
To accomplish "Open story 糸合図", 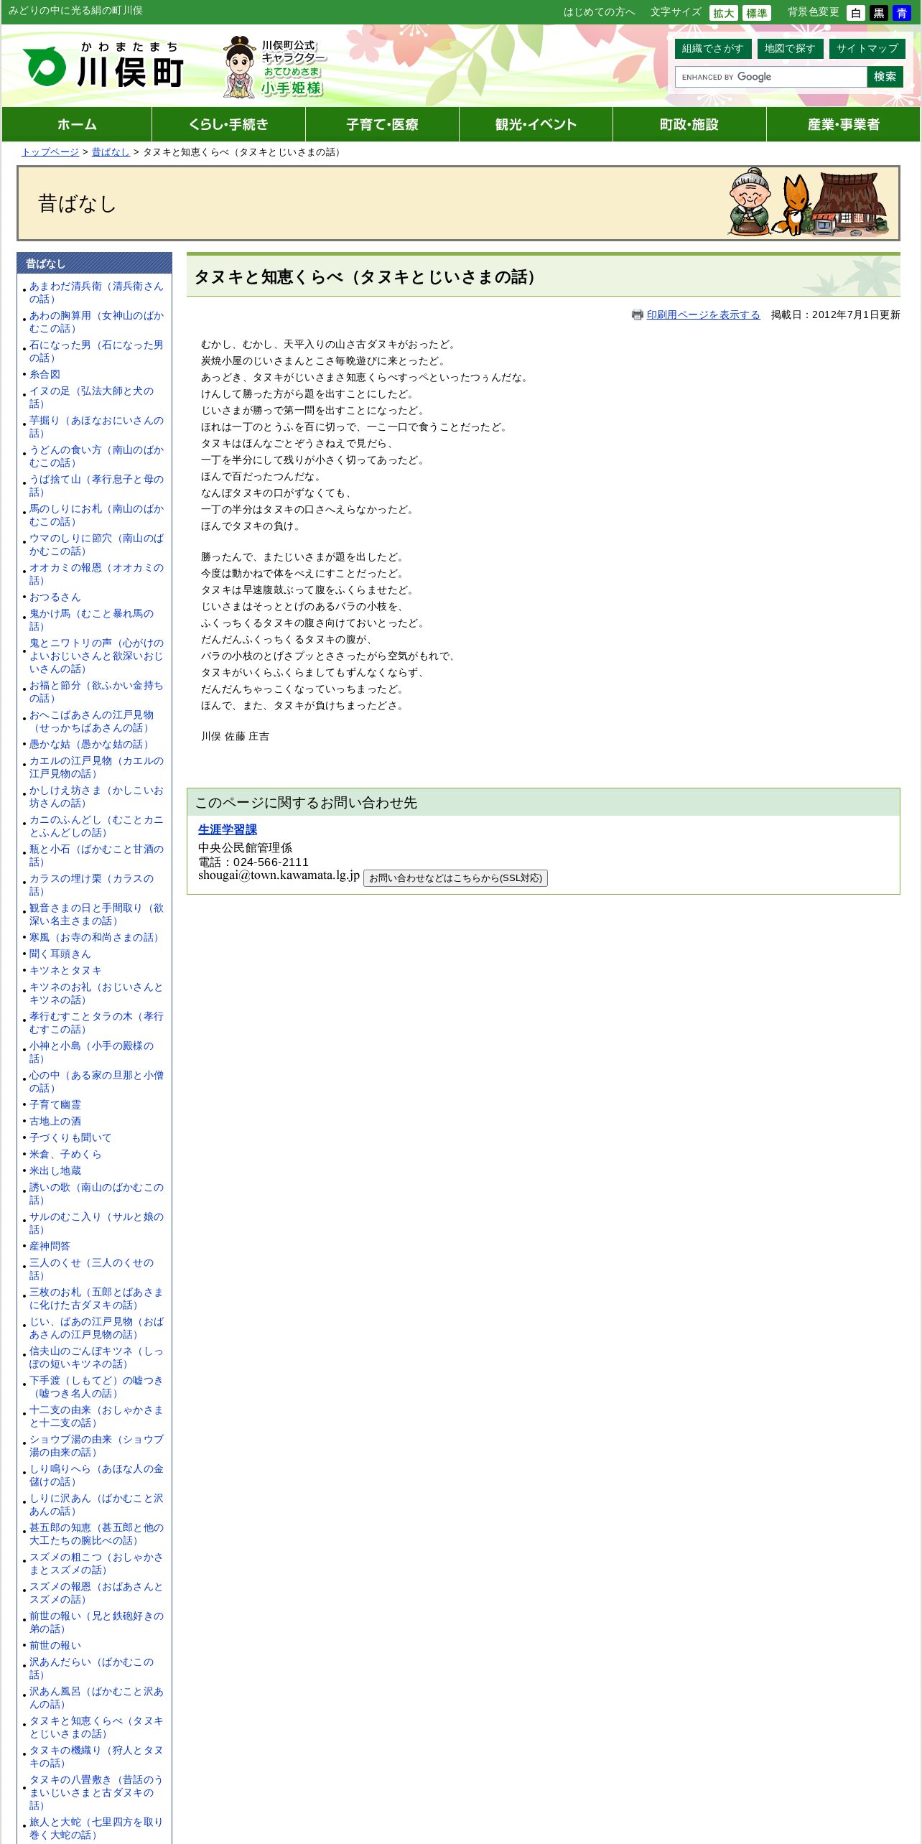I will tap(45, 374).
